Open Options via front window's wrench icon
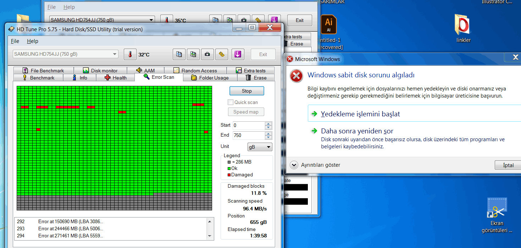This screenshot has width=521, height=248. pos(222,55)
